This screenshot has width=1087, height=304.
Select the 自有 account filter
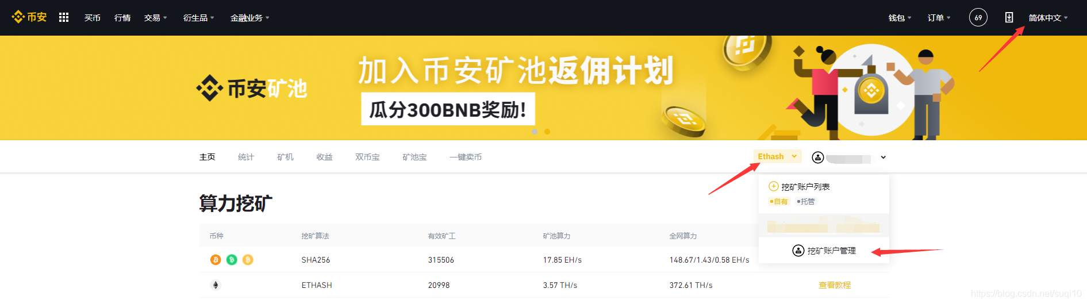click(x=779, y=201)
